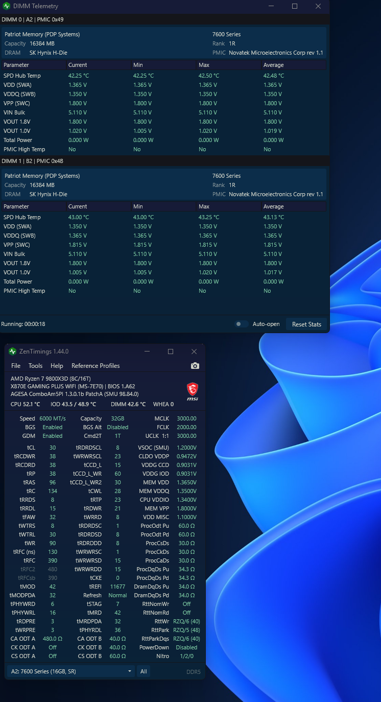381x702 pixels.
Task: Click the Parameter column header in DIMM 0 table
Action: tap(34, 65)
